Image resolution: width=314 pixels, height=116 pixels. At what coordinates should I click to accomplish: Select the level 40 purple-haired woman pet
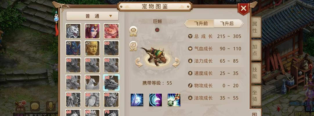92,31
